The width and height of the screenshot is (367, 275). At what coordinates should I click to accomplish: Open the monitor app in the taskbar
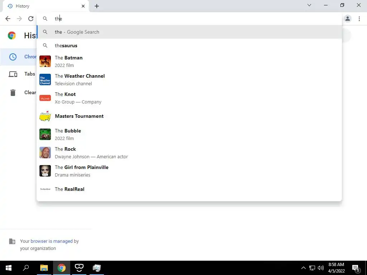click(x=97, y=268)
